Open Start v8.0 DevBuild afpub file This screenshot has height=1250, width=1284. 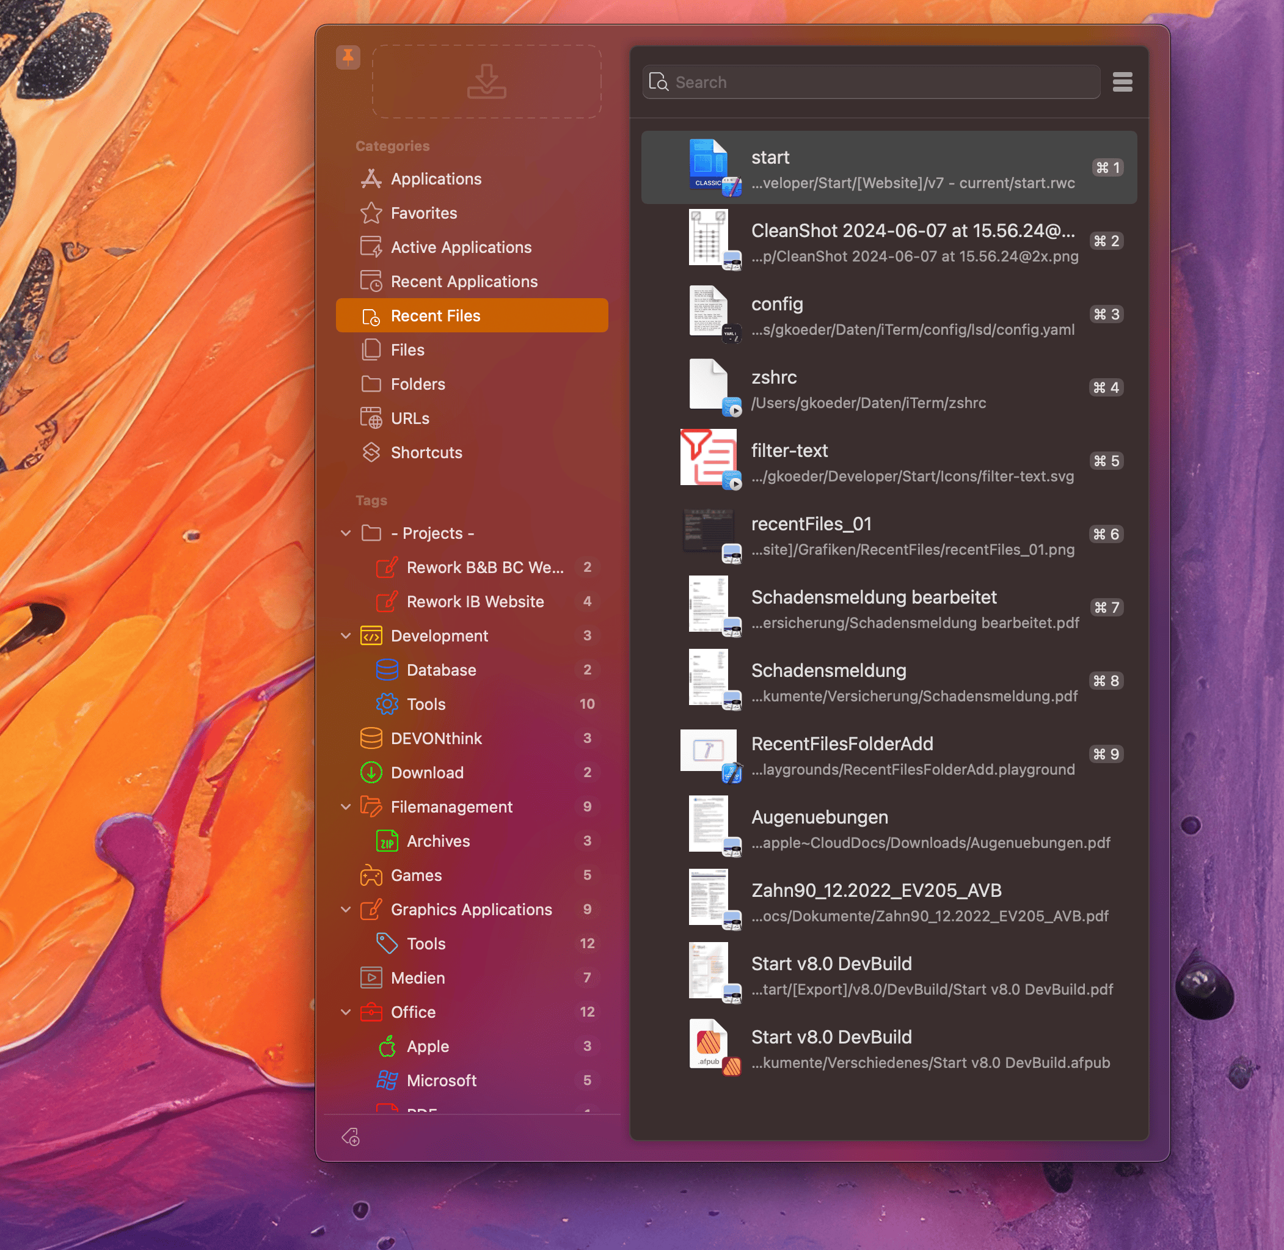[889, 1047]
